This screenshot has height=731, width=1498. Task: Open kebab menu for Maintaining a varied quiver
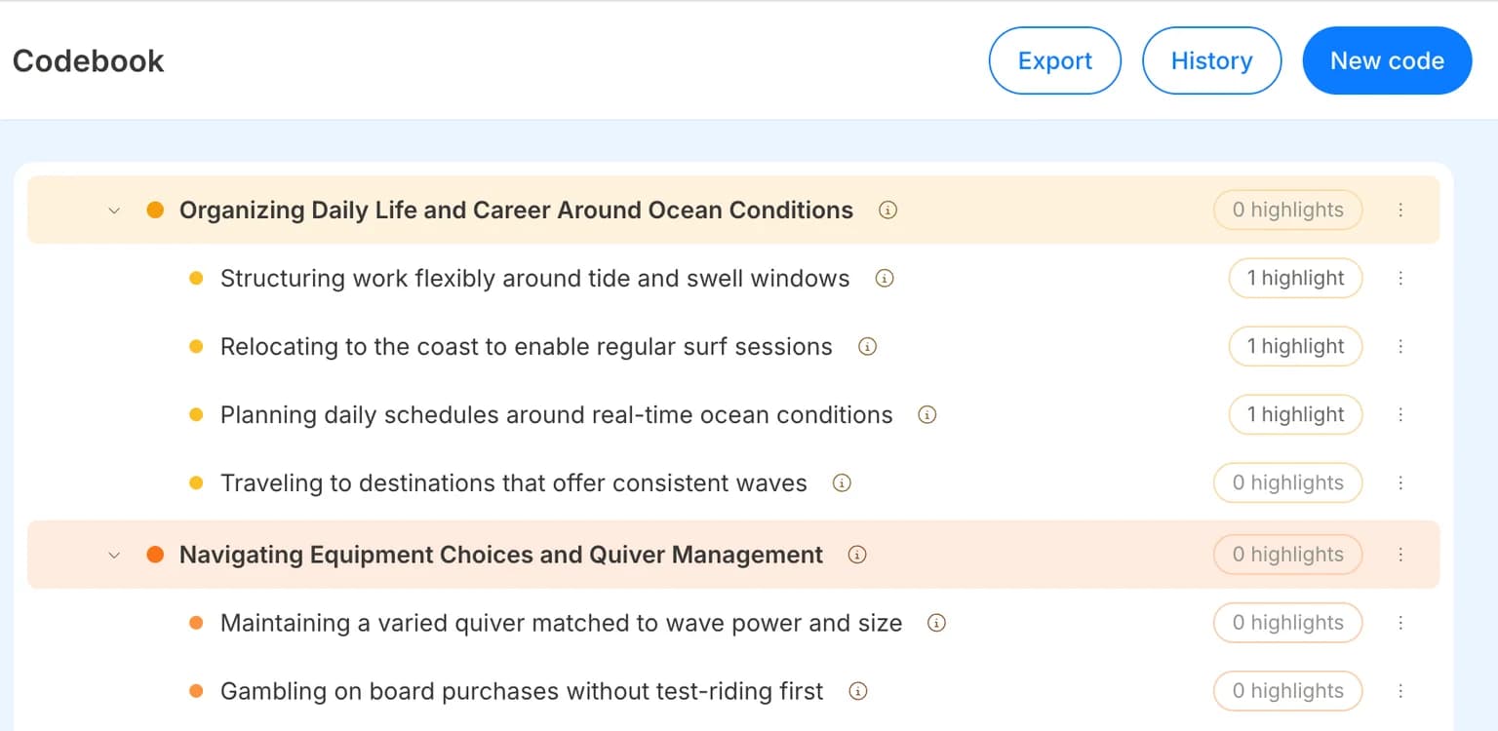pyautogui.click(x=1400, y=623)
